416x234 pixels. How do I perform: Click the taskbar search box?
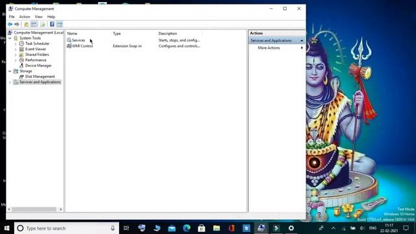point(66,228)
